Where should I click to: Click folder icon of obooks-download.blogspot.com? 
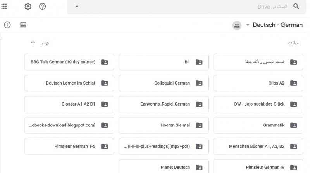104,125
